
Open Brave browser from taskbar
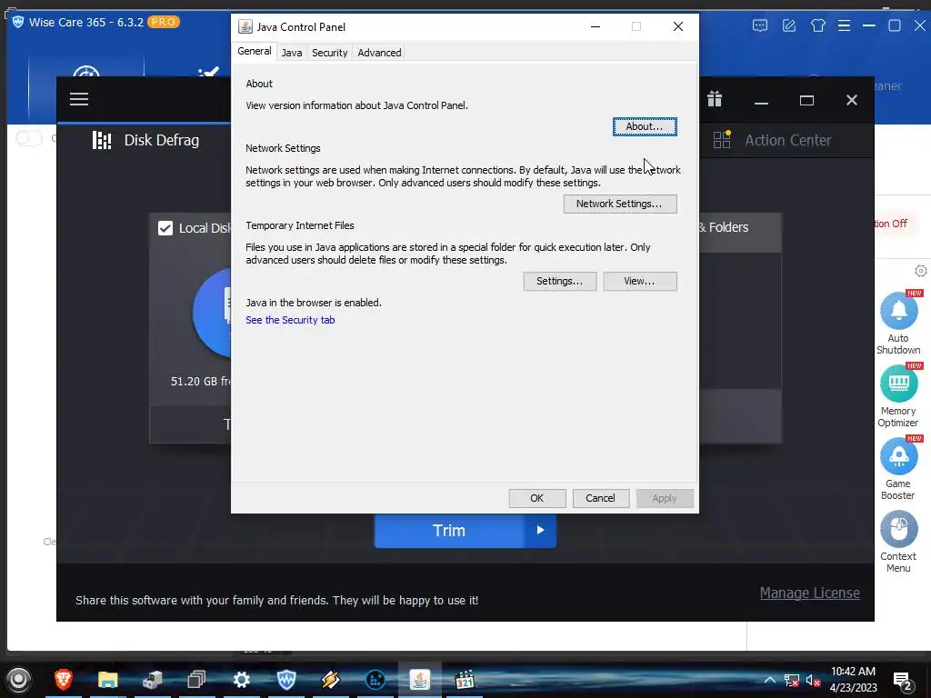pos(64,679)
